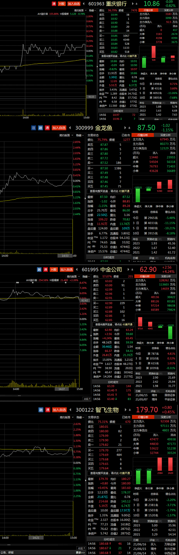Go to previous stock before 300122 智飞生物
This screenshot has width=179, height=555.
(x=71, y=410)
